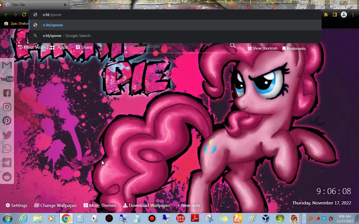
Task: Open Apps menu on new tab page
Action: [59, 47]
